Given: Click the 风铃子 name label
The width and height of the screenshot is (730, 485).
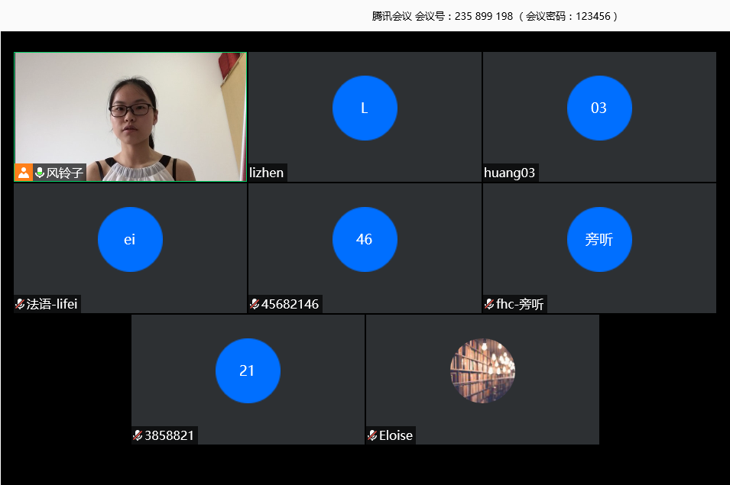Looking at the screenshot, I should point(65,173).
